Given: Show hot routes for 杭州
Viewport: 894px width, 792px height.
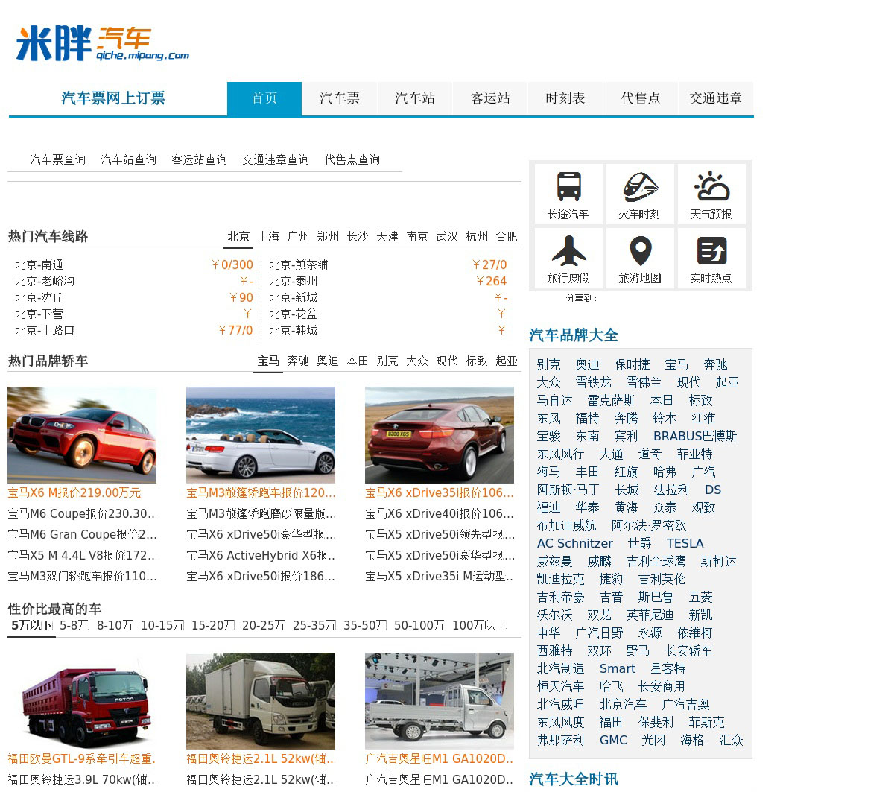Looking at the screenshot, I should click(477, 236).
